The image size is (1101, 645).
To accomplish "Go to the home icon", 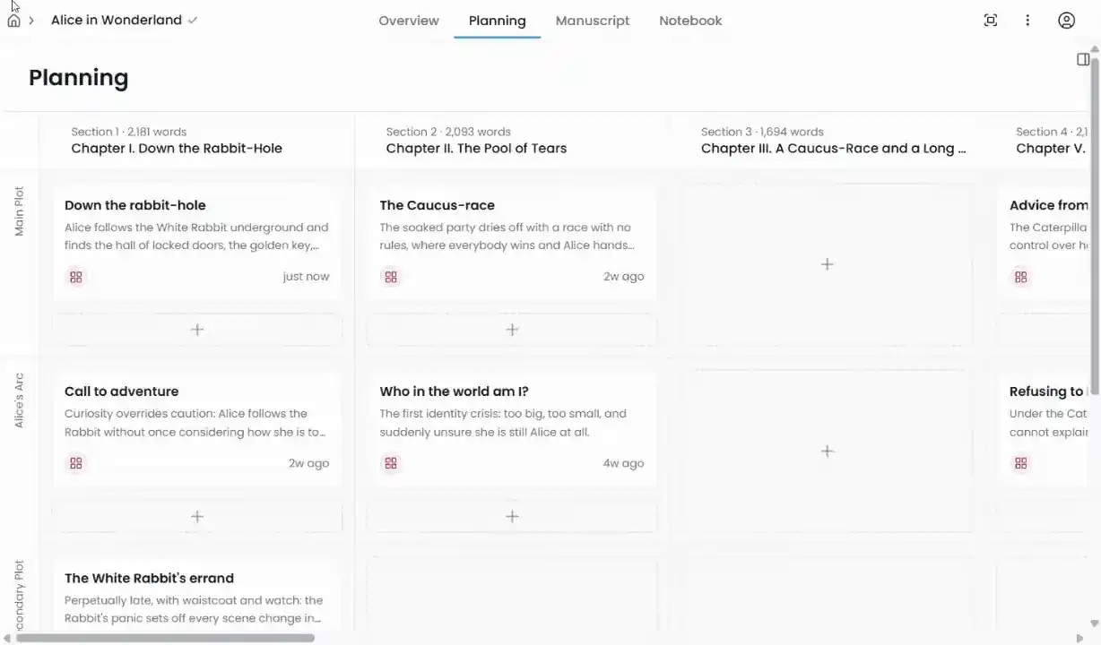I will pos(13,21).
